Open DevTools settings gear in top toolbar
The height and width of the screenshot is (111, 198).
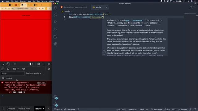39,64
